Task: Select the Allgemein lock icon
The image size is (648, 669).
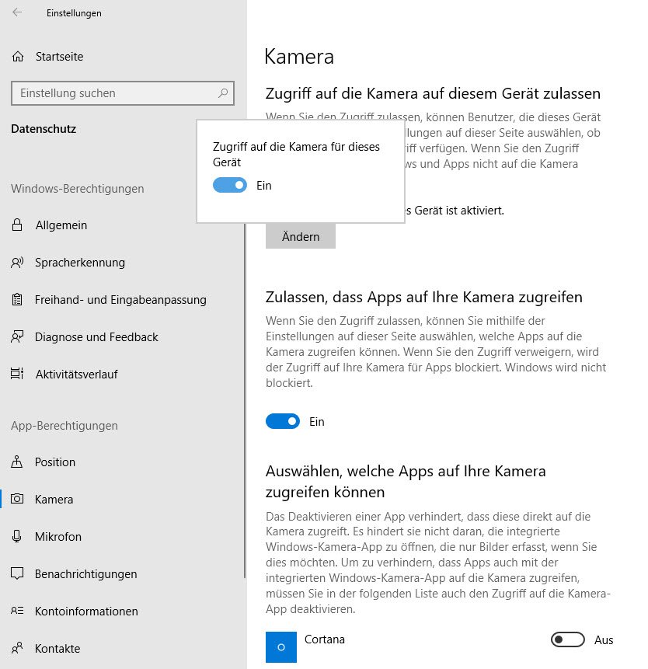Action: [18, 225]
